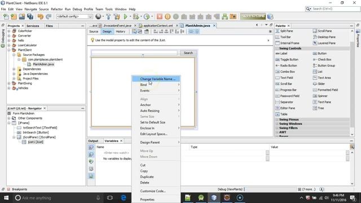Screen dimensions: 361x203
Task: Switch to the Output tab
Action: [x=93, y=141]
